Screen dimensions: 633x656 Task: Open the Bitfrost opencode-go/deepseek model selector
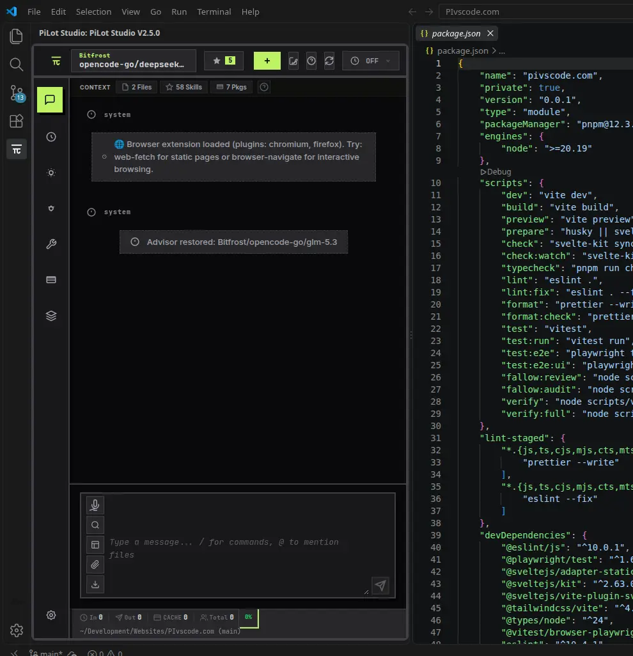tap(134, 61)
